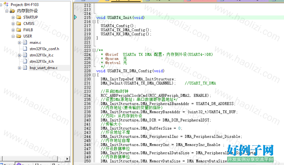284x165 pixels.
Task: Click the value 0 in DMA_BufferSize line
Action: pos(179,128)
